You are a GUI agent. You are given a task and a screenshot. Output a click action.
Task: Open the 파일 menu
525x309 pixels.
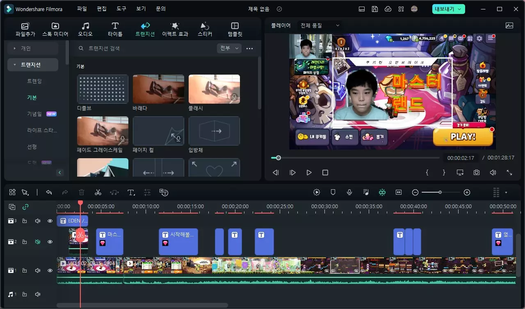[x=82, y=9]
